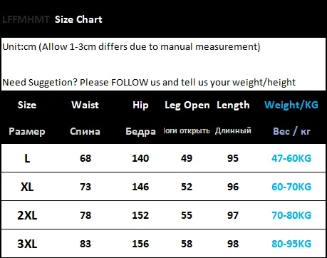
Task: Select the Waist column header
Action: pos(85,105)
